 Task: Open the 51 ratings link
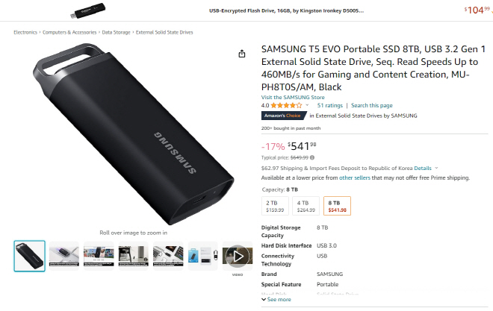coord(329,106)
